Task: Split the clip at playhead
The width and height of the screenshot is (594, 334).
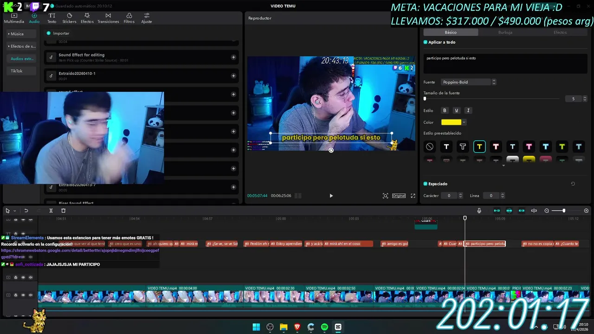Action: (51, 211)
